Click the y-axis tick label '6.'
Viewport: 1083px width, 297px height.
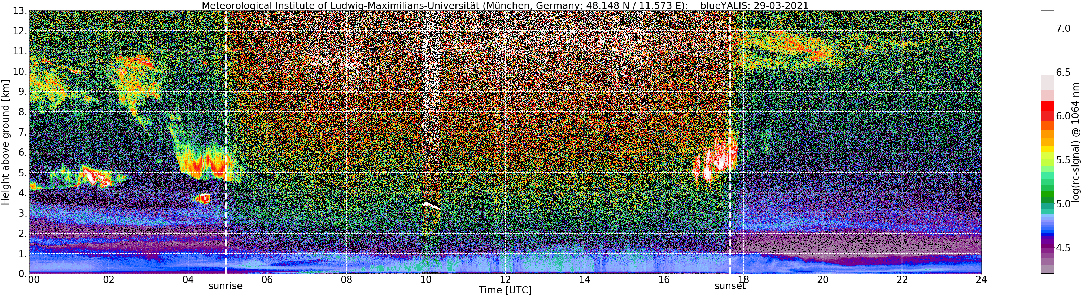tap(23, 152)
